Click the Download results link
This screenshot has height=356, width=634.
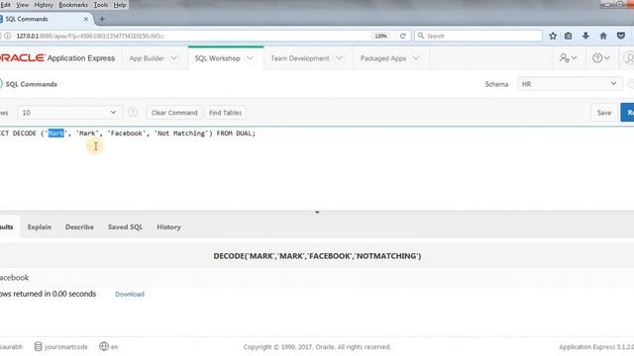[x=130, y=295]
